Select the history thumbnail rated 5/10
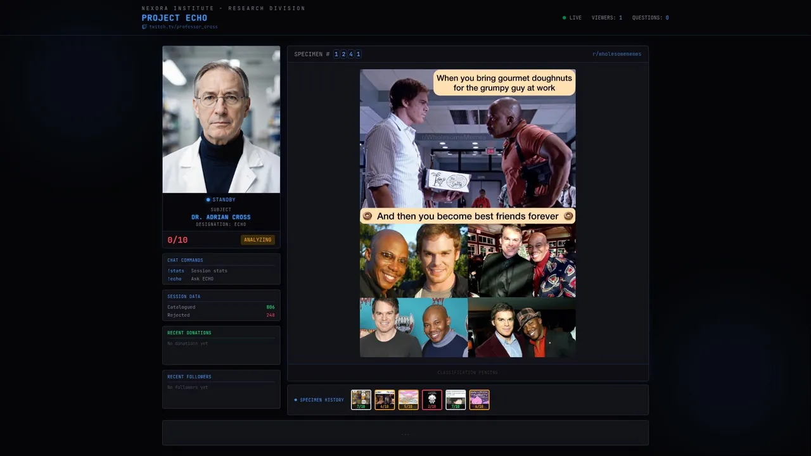 click(x=409, y=400)
